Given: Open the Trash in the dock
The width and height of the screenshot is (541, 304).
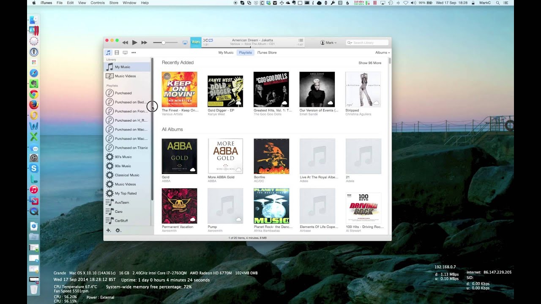Looking at the screenshot, I should [x=34, y=290].
